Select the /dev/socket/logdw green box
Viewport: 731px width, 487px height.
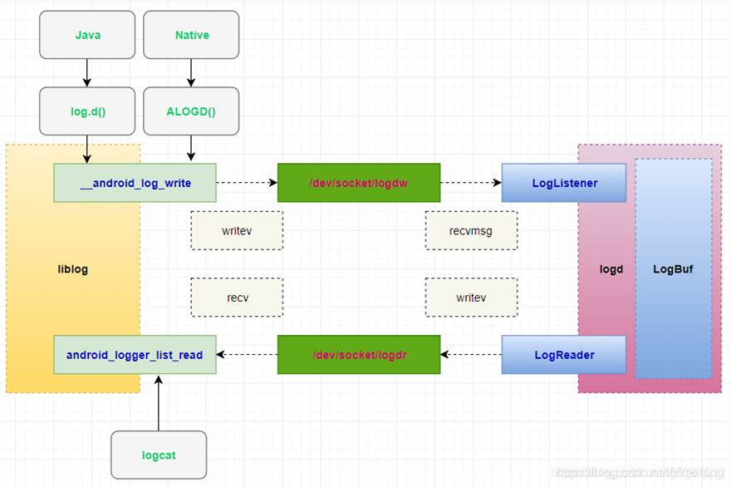358,183
